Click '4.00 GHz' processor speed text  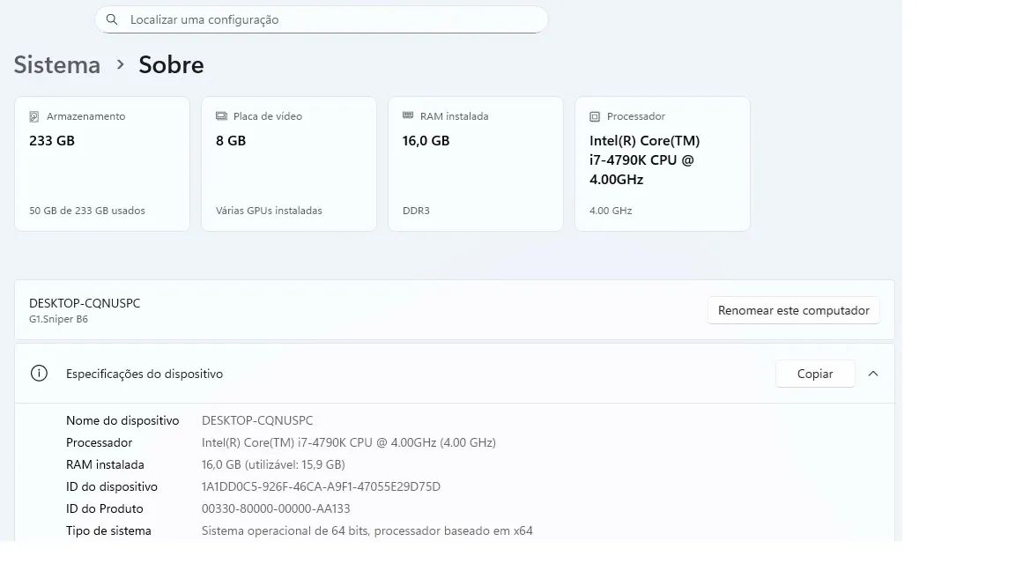coord(611,211)
